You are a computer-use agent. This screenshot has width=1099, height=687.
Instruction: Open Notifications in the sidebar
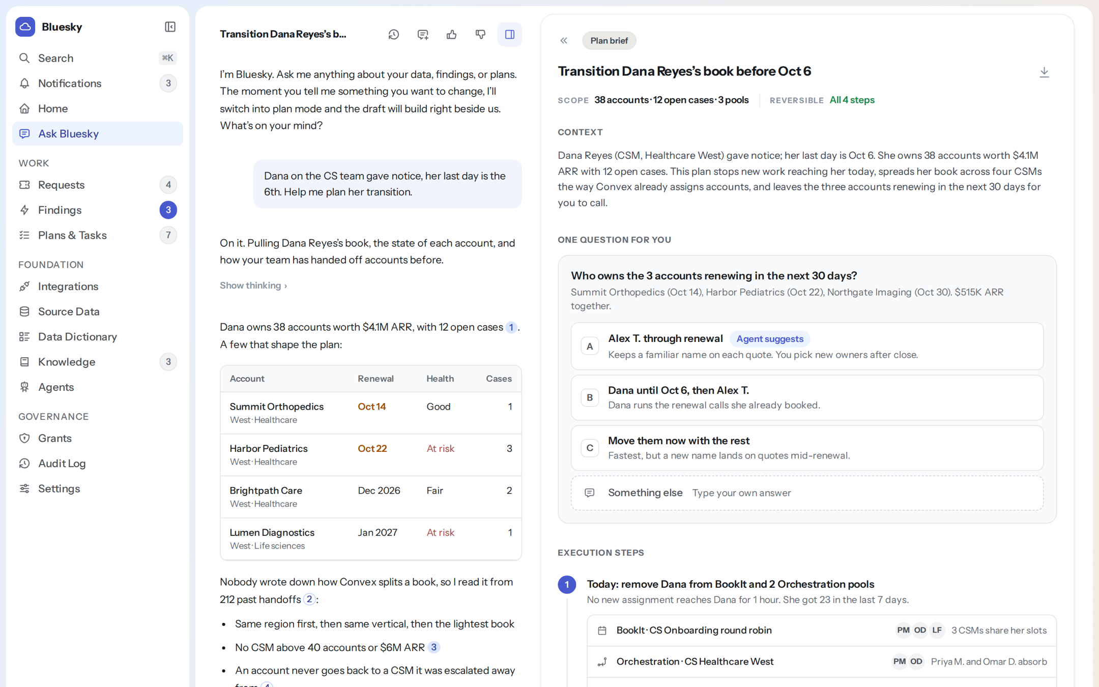tap(97, 83)
